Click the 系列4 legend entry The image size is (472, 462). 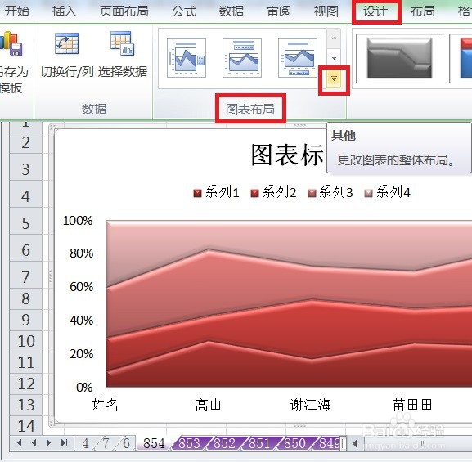click(388, 192)
